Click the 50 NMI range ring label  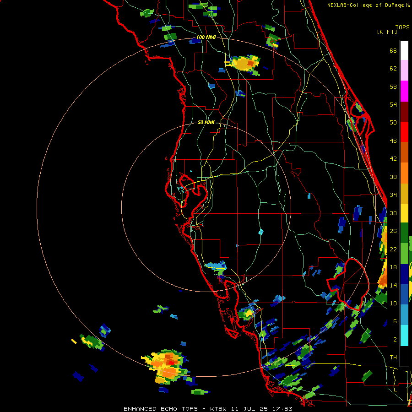tap(206, 122)
